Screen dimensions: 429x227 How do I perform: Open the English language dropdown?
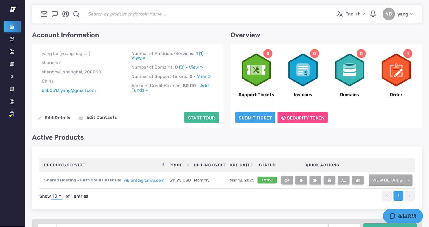(351, 14)
